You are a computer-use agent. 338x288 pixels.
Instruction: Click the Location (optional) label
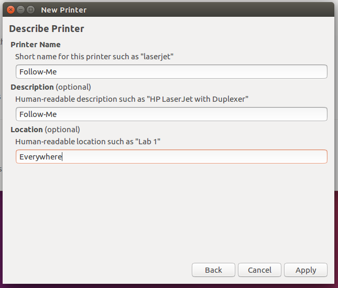[45, 130]
